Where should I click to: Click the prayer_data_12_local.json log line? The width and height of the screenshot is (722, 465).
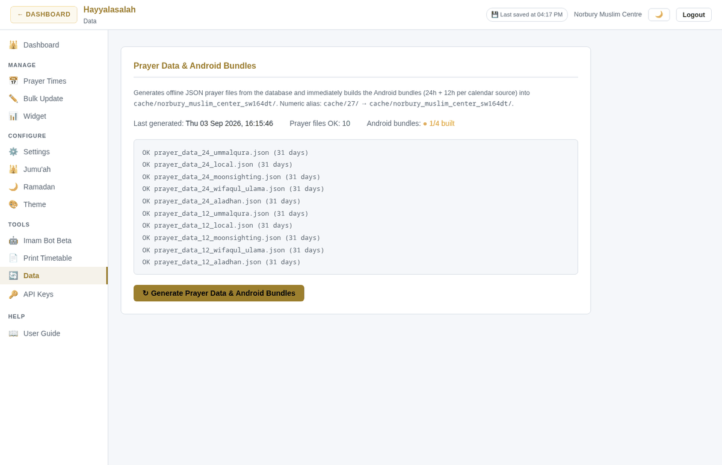click(x=218, y=225)
